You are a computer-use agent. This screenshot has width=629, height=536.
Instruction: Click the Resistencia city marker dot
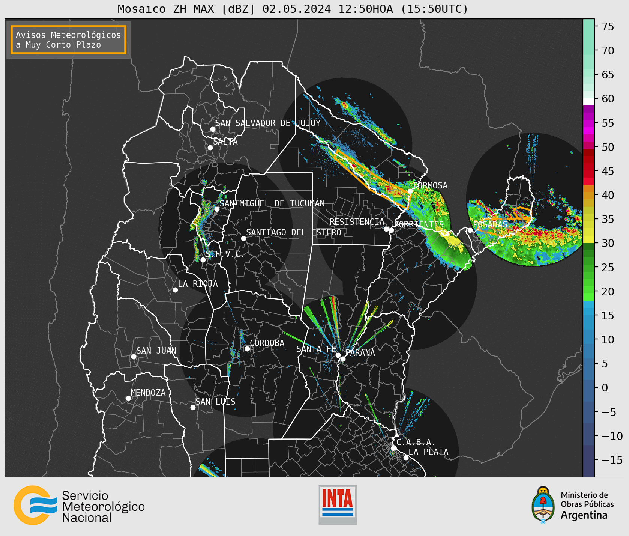click(386, 229)
